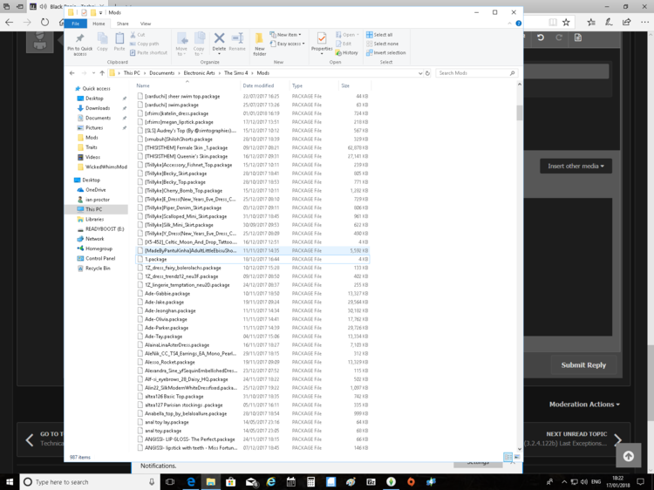Switch to the View ribbon tab
The height and width of the screenshot is (490, 654).
point(146,24)
